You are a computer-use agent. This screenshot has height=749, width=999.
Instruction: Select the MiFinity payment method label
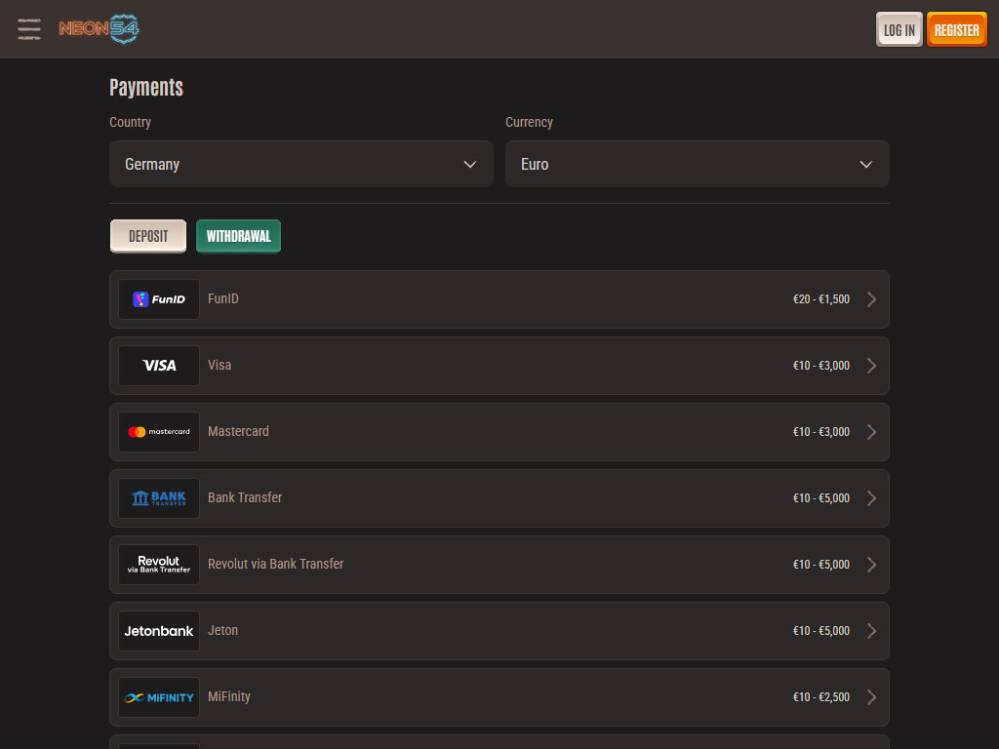[x=228, y=696]
